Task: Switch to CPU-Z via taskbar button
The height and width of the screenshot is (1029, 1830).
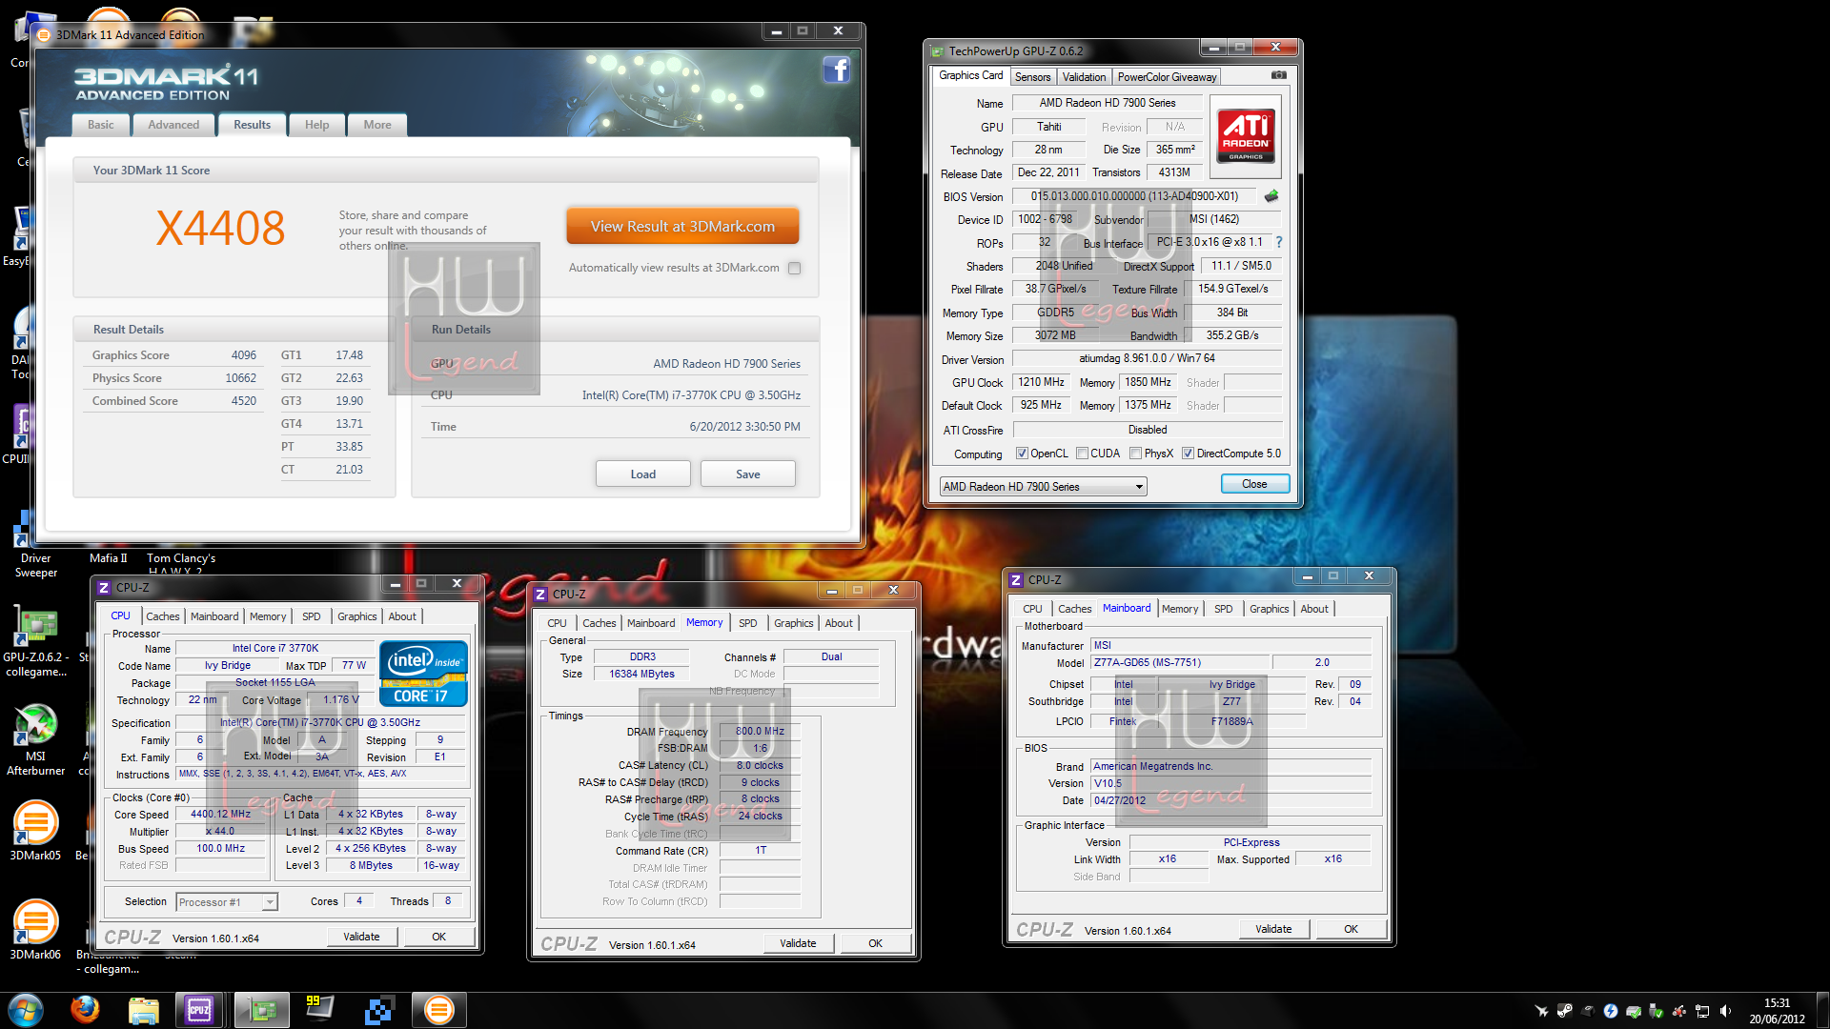Action: point(199,1010)
